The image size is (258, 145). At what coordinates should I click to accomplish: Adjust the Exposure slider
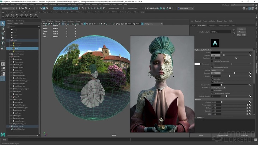[234, 73]
